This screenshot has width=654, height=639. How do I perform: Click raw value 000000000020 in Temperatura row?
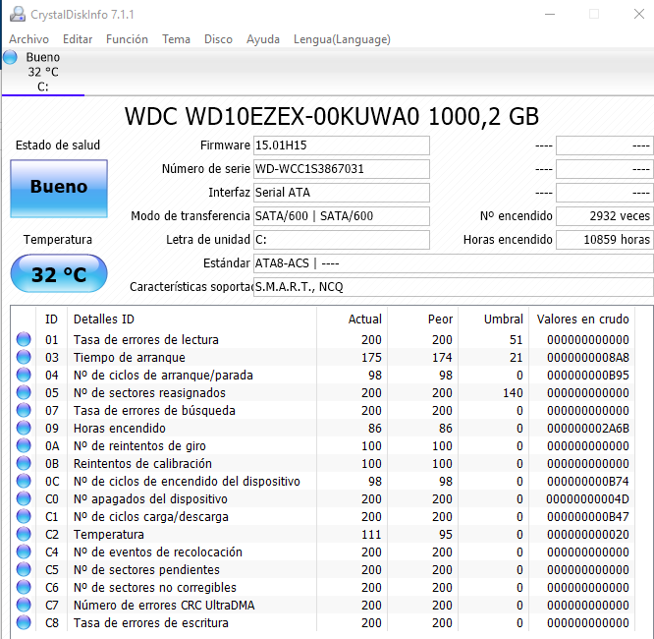587,535
